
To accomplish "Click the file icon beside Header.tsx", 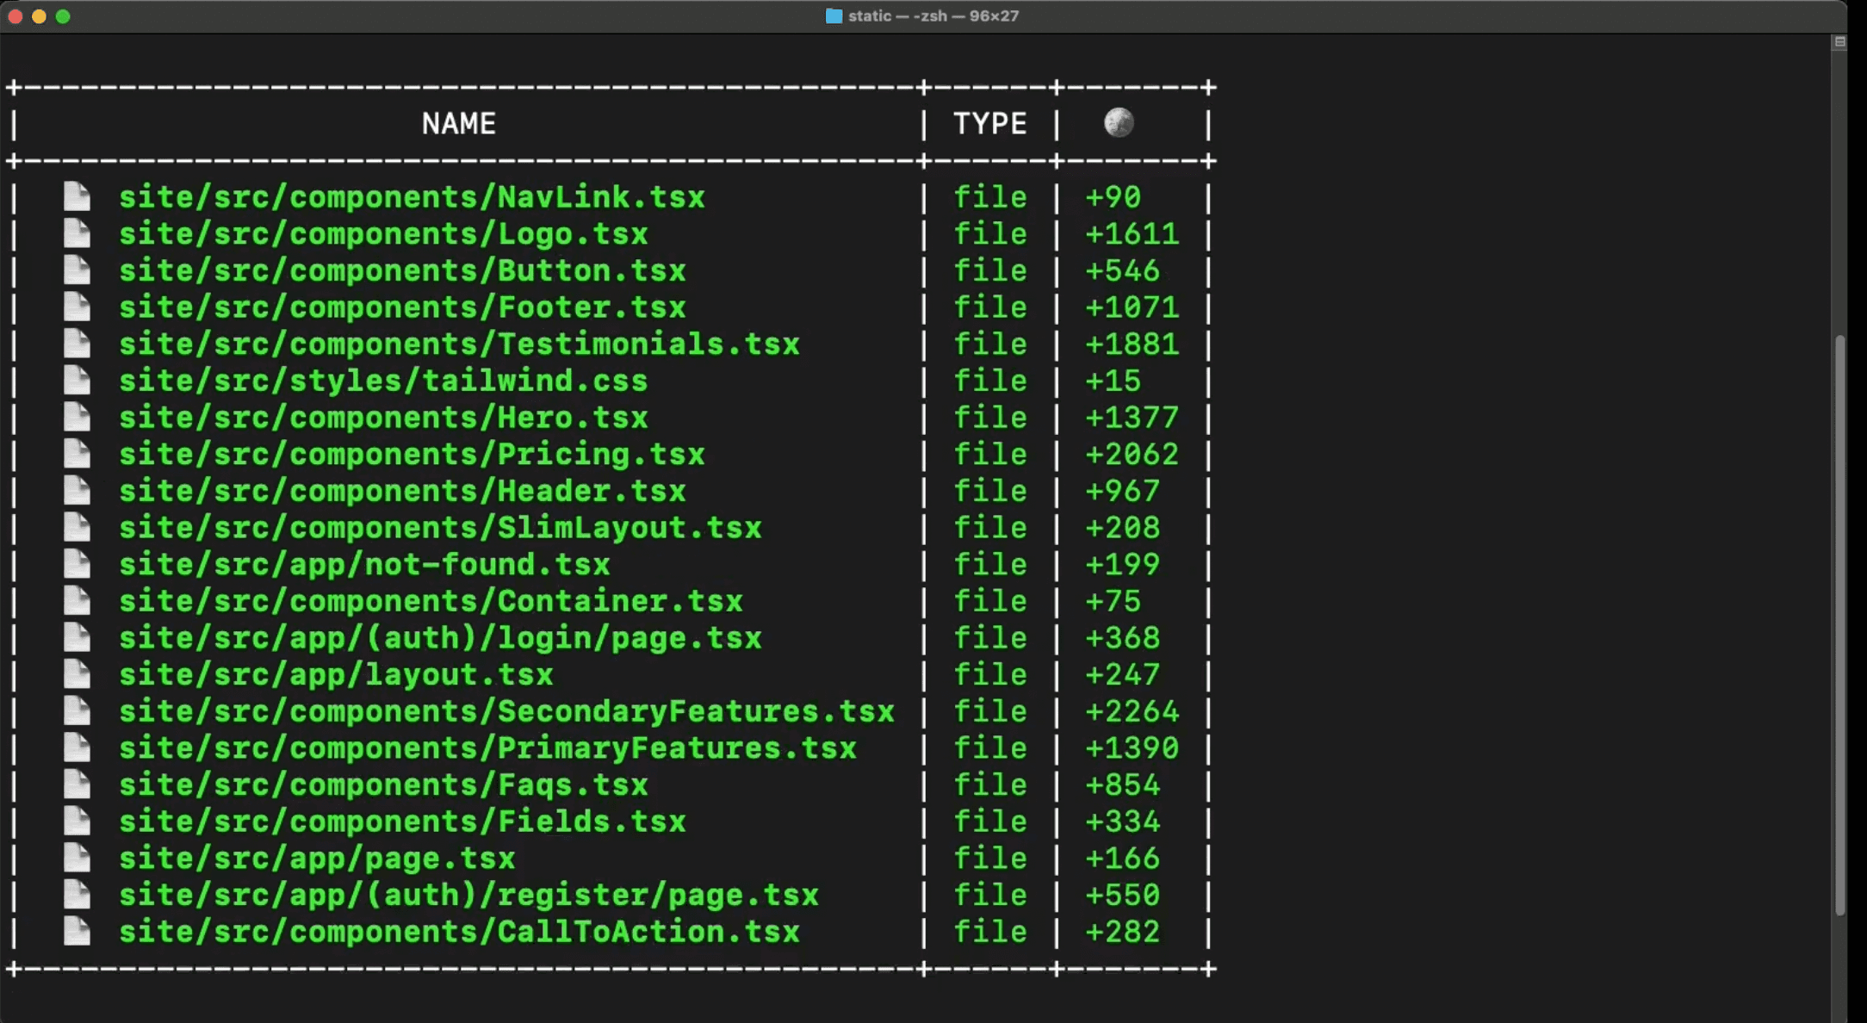I will coord(77,491).
